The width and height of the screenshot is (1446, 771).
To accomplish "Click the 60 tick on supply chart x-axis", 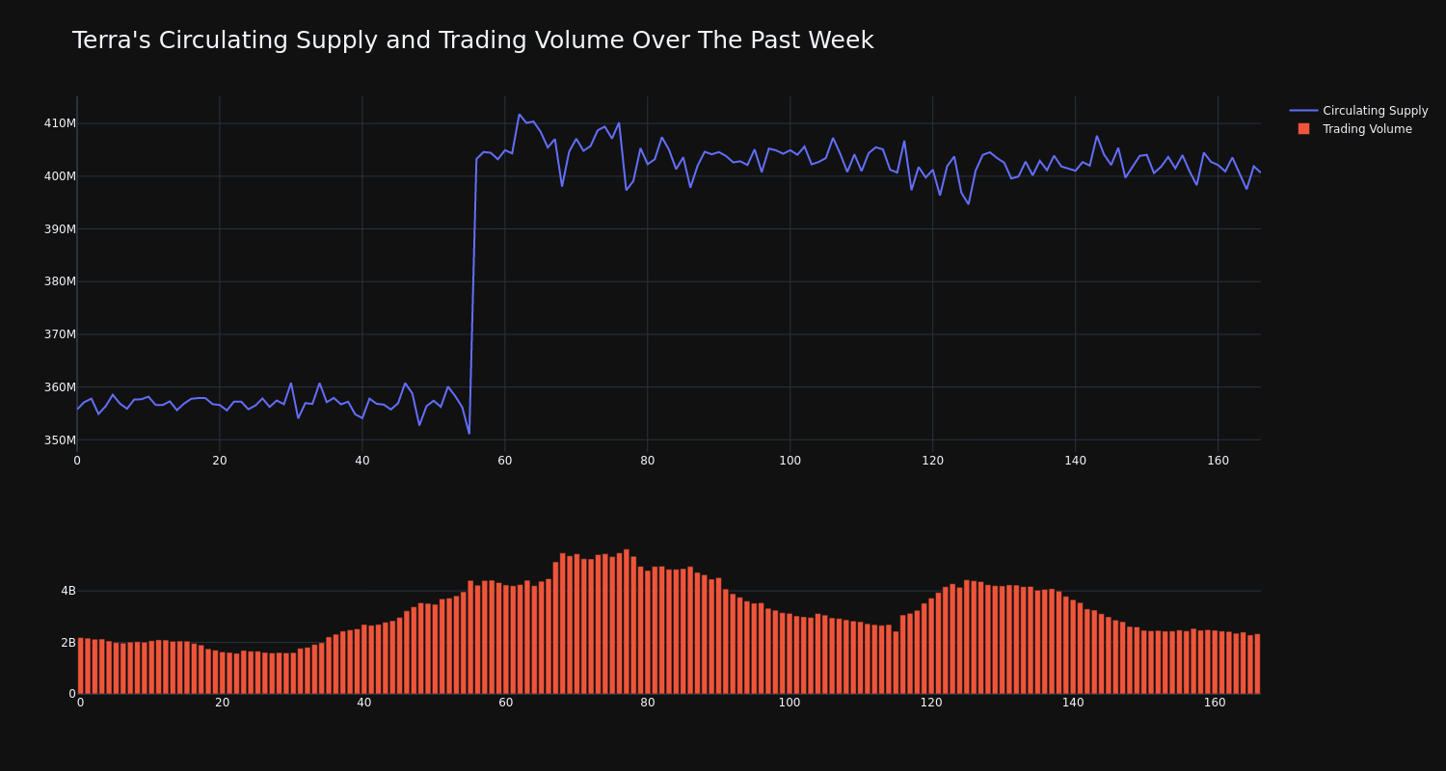I will [x=505, y=461].
